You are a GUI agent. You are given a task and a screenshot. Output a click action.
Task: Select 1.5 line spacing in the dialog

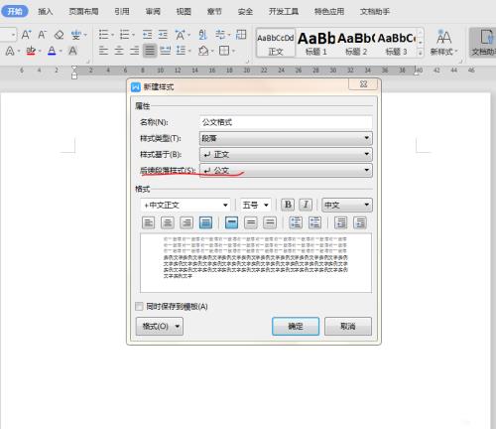pyautogui.click(x=251, y=222)
